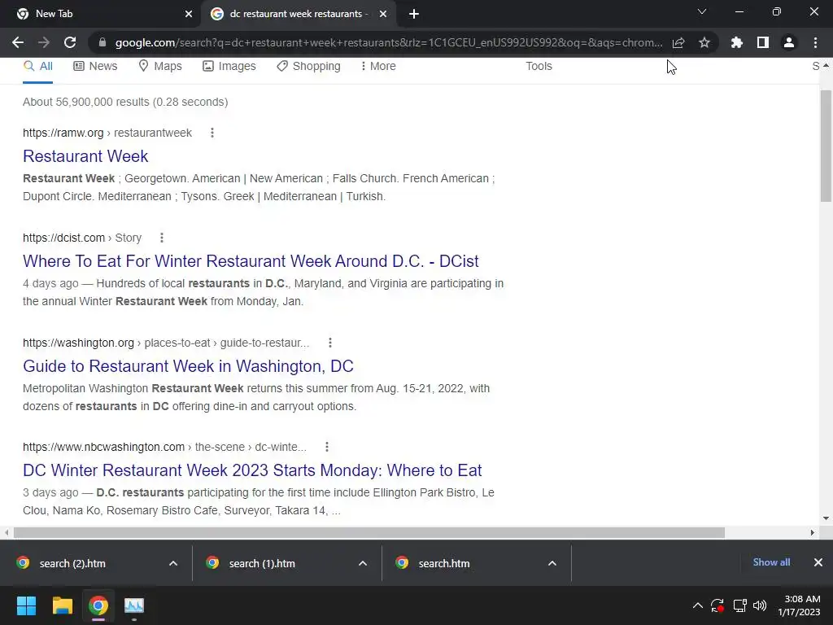Open a new tab with plus button
Screen dimensions: 833x625
click(414, 14)
